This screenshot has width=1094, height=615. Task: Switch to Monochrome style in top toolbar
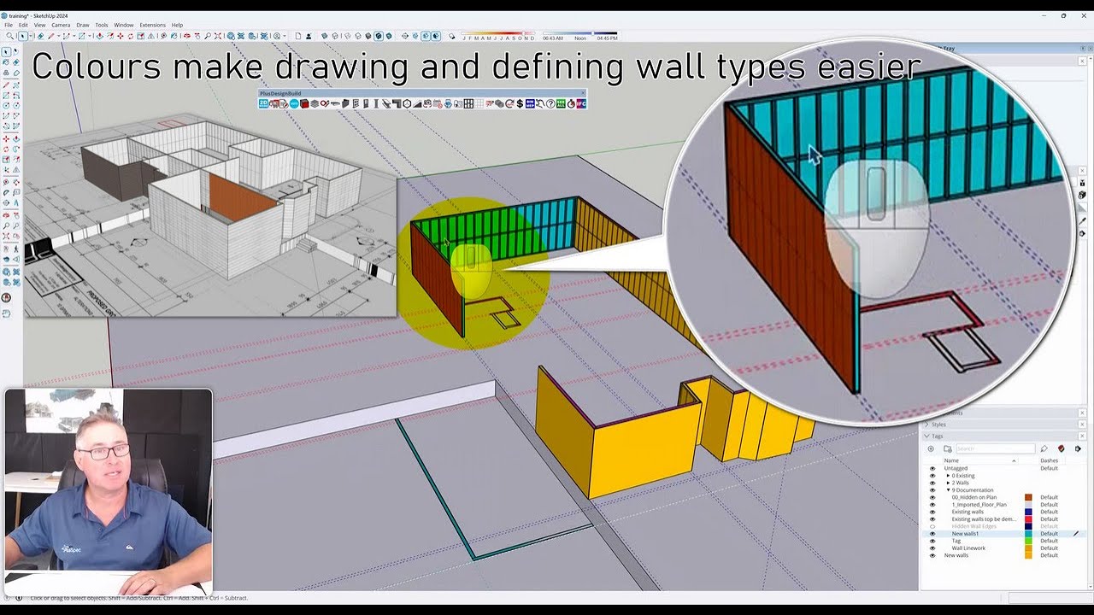389,36
